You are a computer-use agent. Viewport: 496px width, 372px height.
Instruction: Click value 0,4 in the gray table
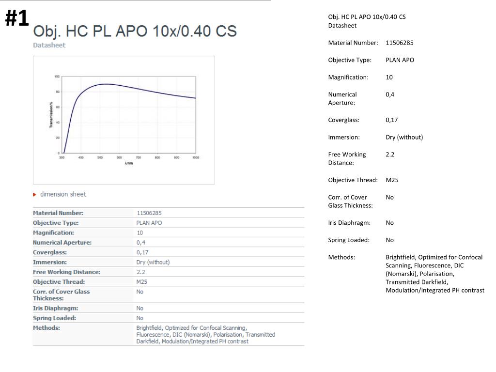coord(141,243)
